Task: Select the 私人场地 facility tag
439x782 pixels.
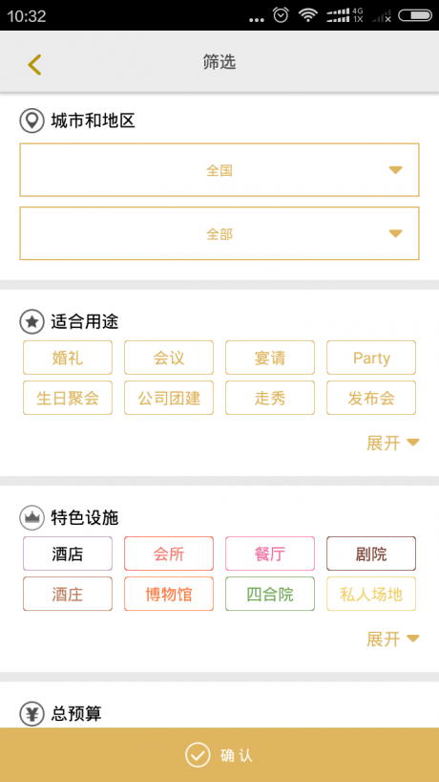Action: (x=371, y=594)
